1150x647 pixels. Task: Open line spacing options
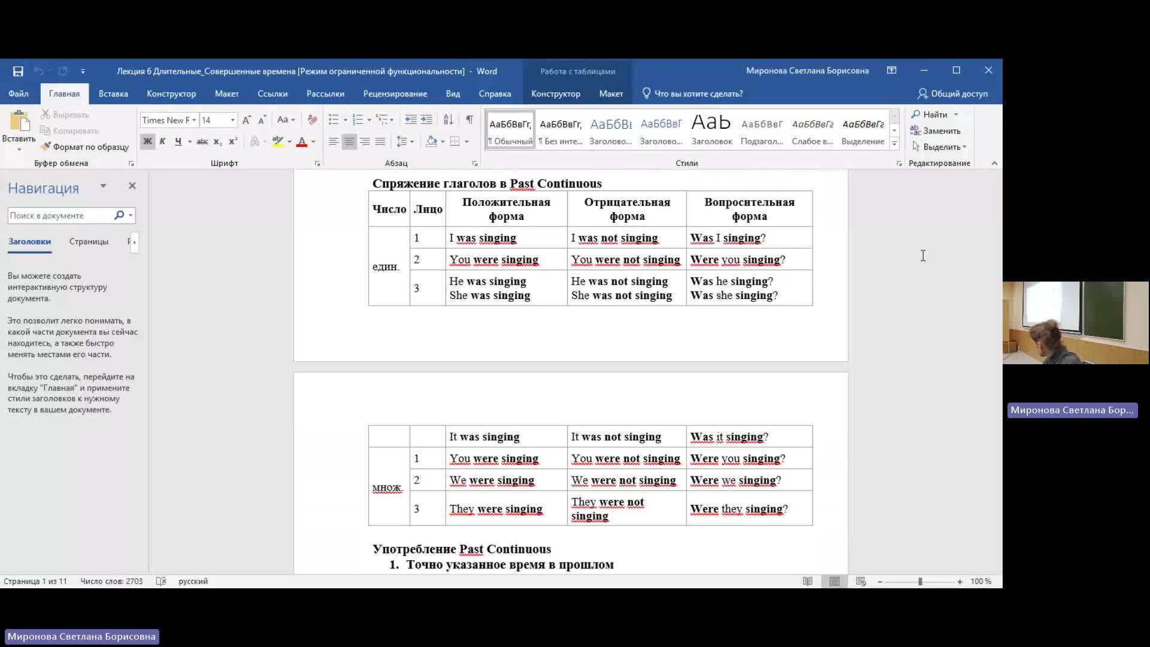(405, 141)
